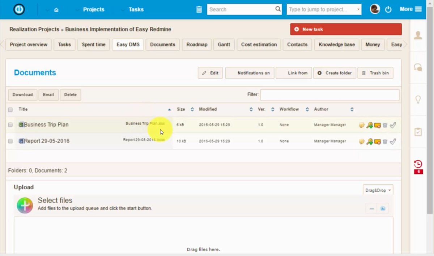Click the red timer clock icon

coord(418,164)
